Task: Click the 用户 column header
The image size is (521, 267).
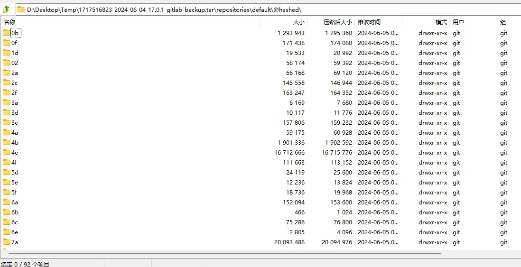Action: click(x=458, y=22)
